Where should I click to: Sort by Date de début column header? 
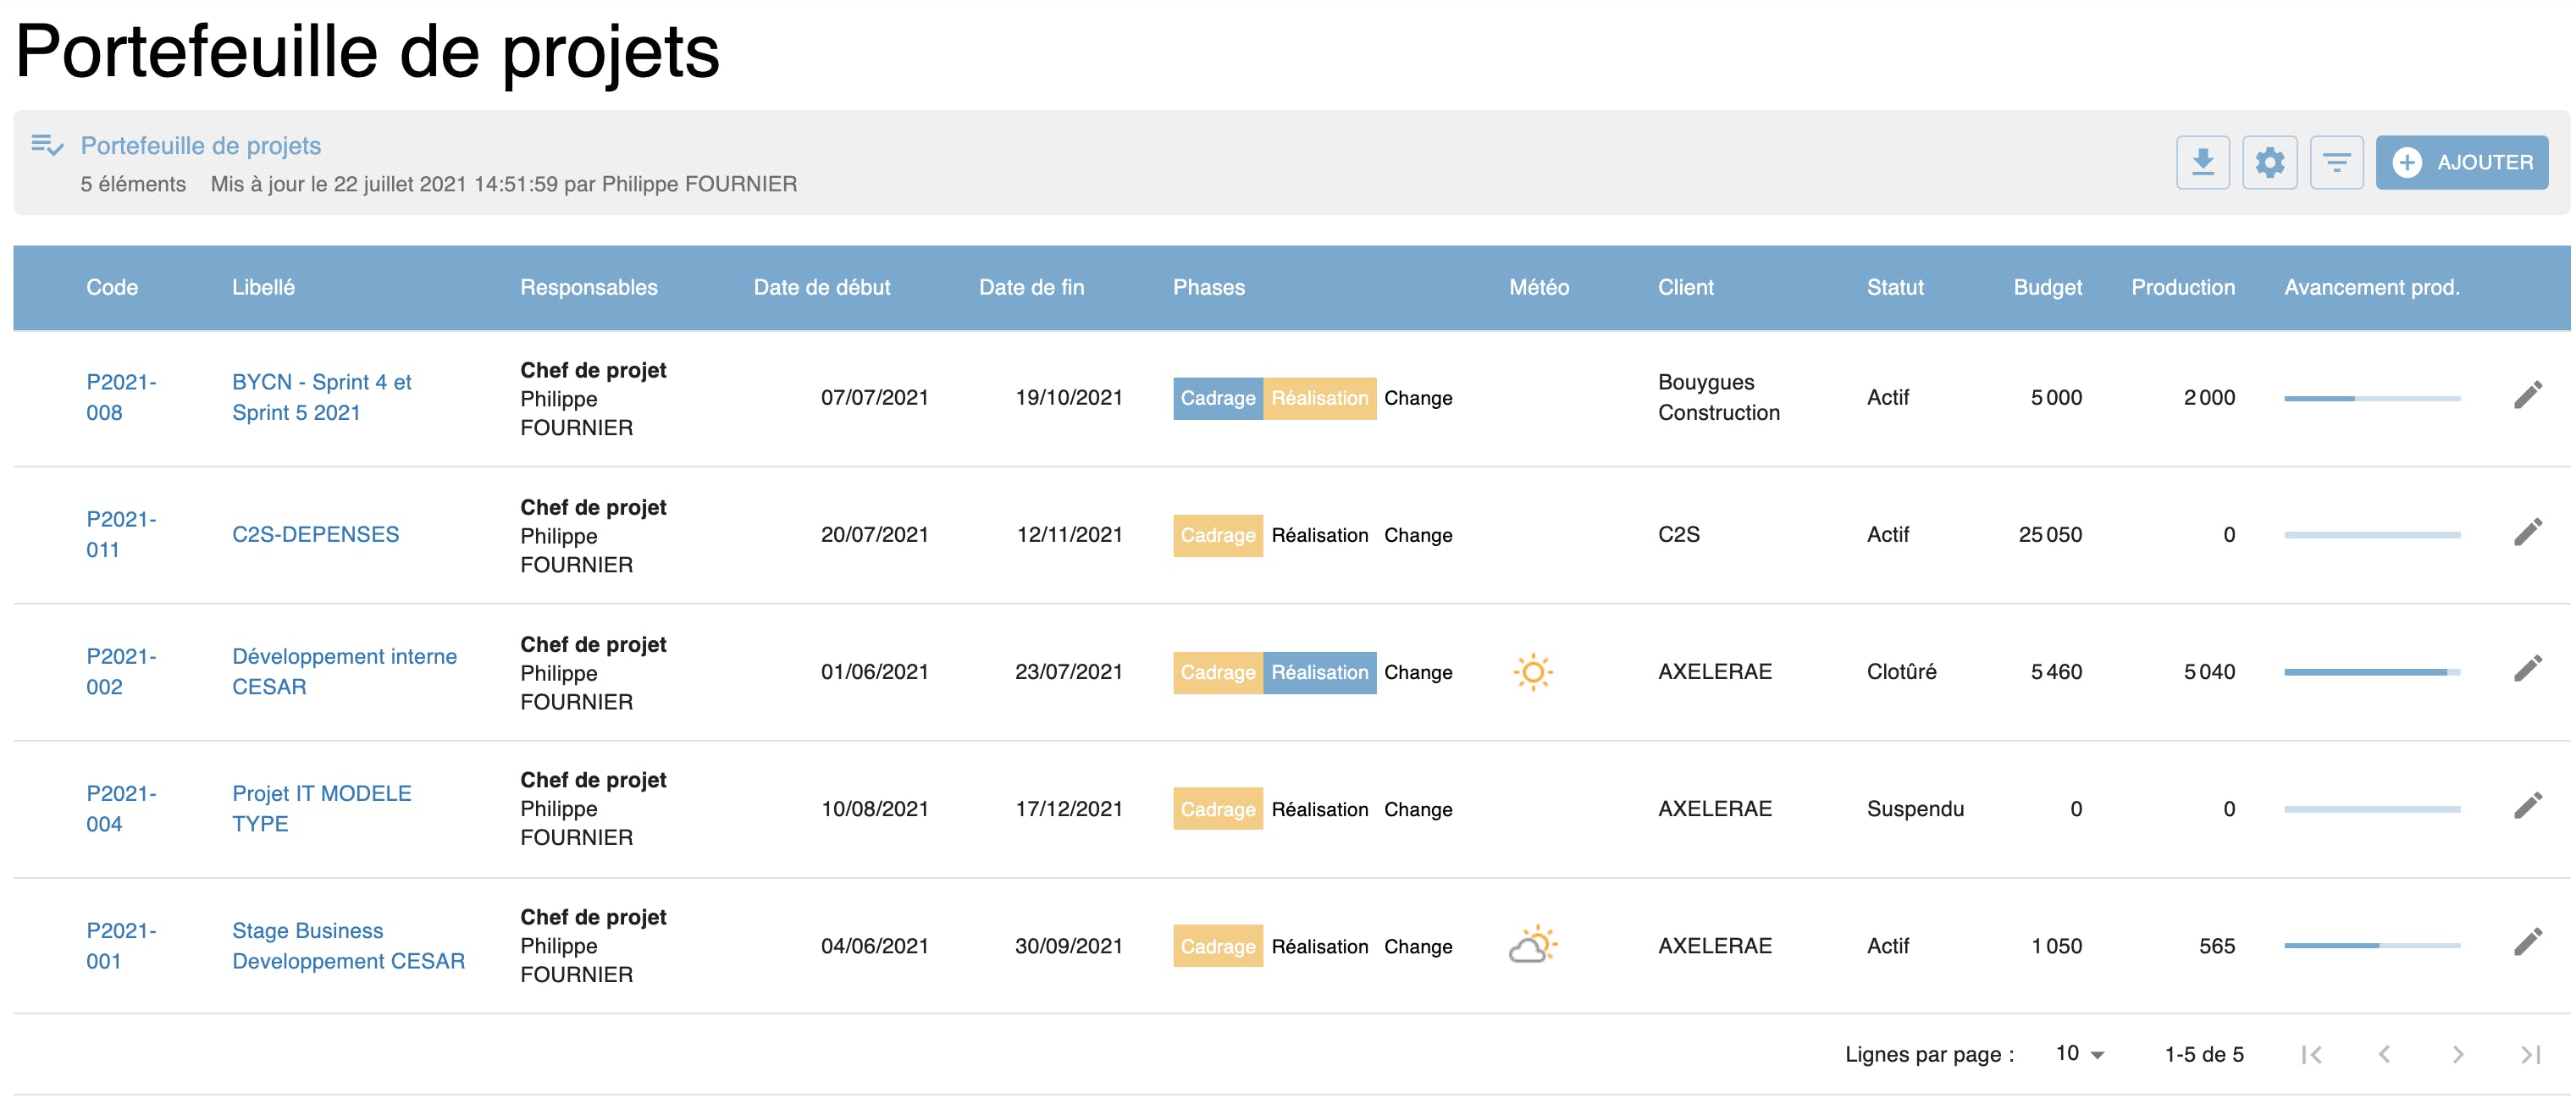coord(821,288)
